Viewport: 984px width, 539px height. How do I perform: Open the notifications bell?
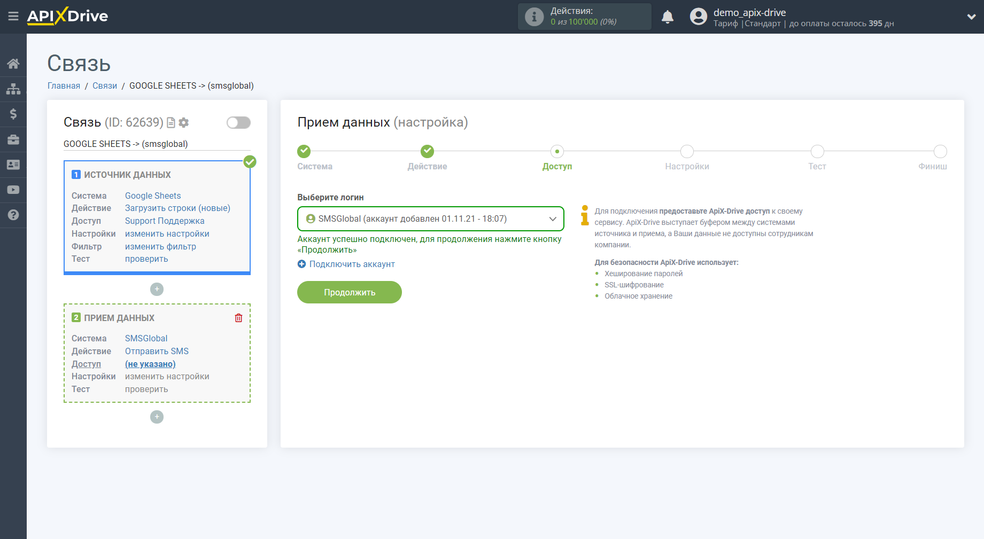point(668,17)
